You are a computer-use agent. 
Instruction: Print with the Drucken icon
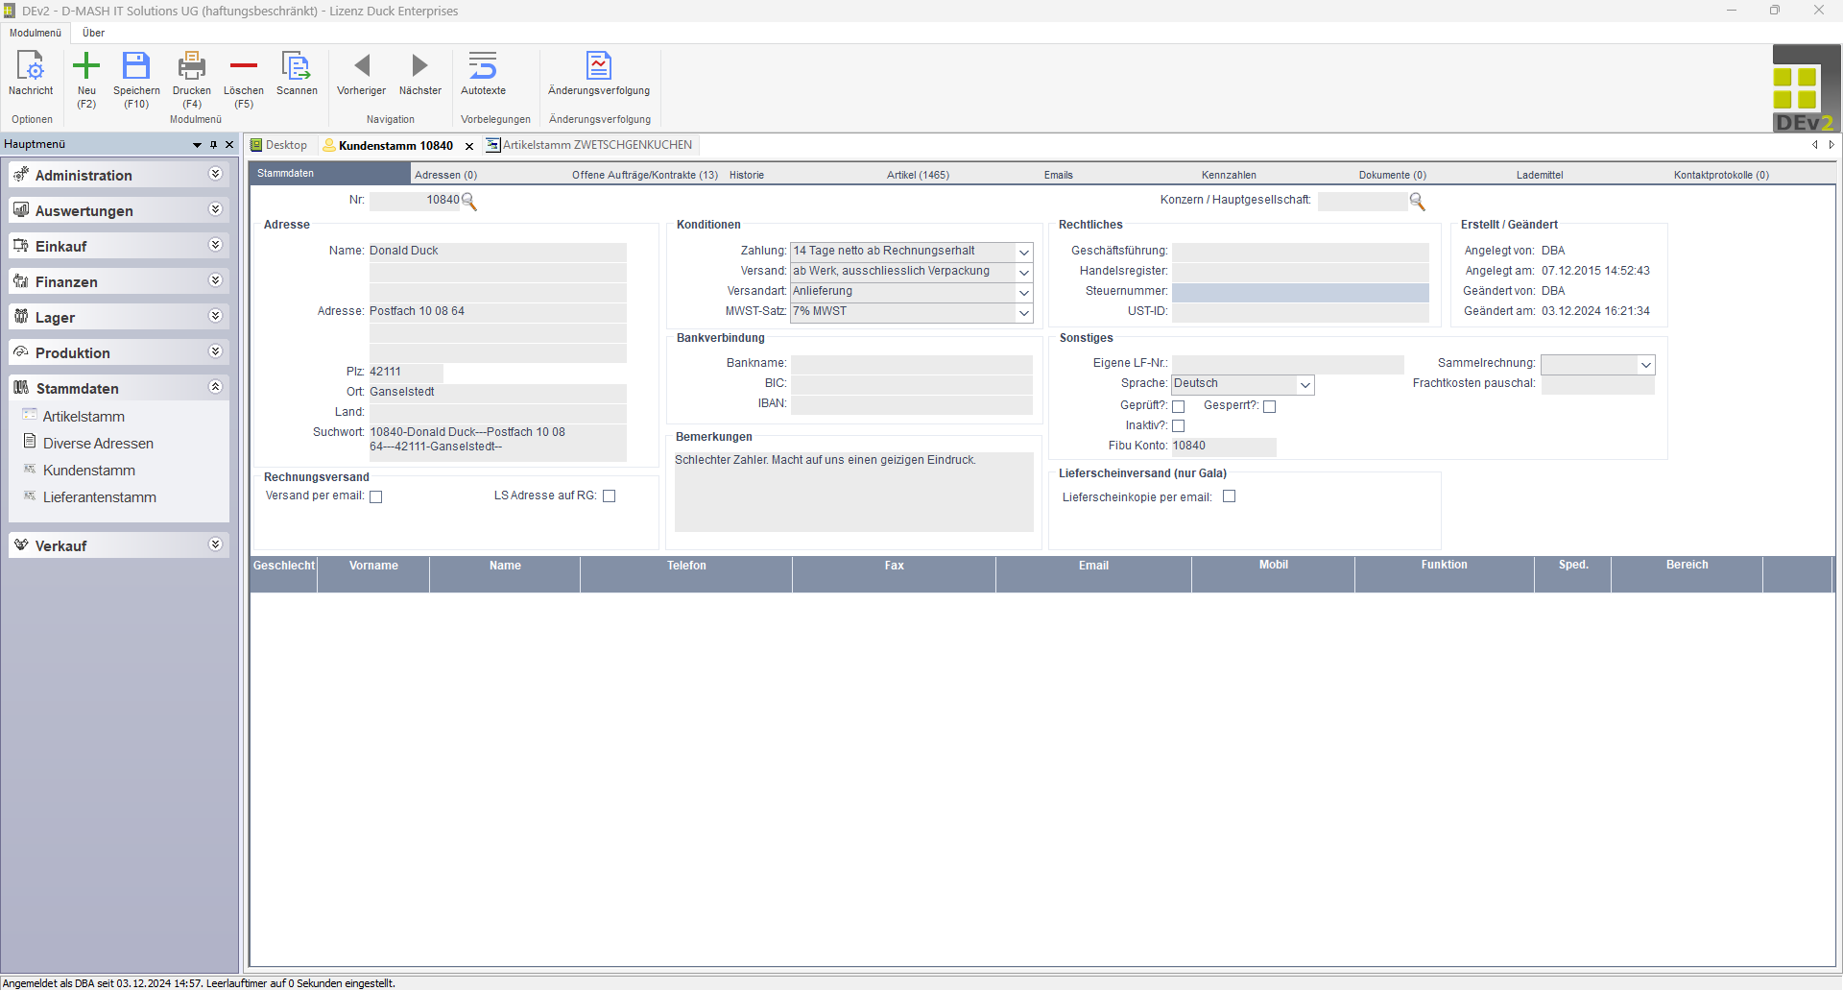tap(192, 67)
